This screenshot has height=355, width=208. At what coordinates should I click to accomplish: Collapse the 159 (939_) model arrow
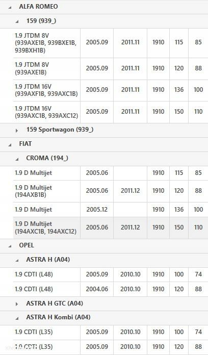tap(17, 21)
